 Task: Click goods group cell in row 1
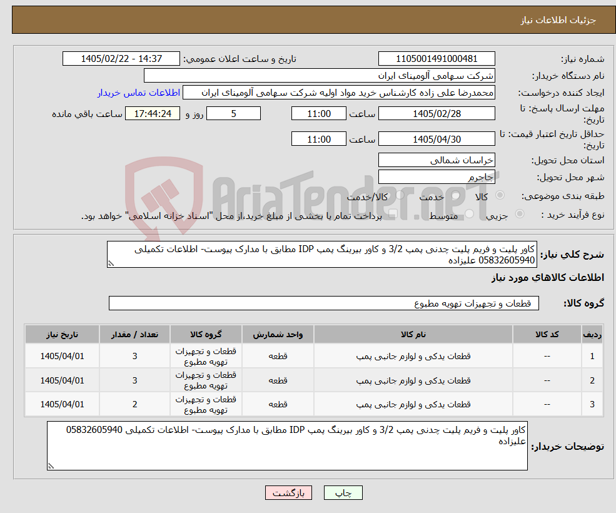pyautogui.click(x=206, y=356)
